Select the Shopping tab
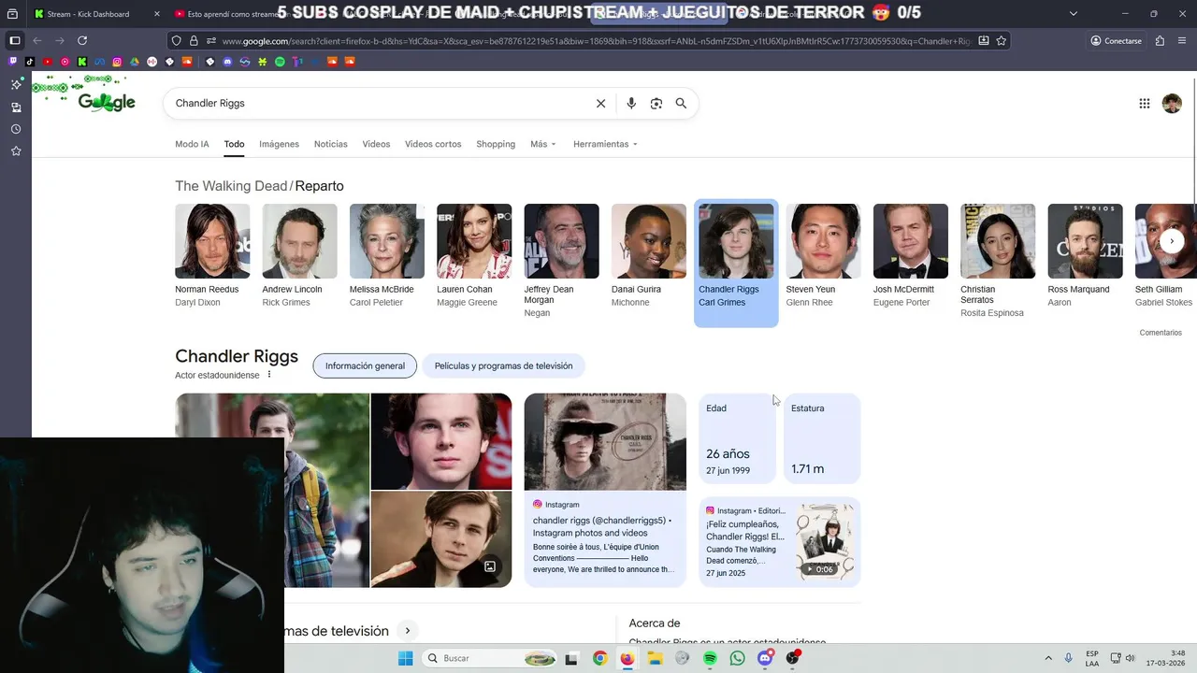This screenshot has width=1197, height=673. [496, 144]
